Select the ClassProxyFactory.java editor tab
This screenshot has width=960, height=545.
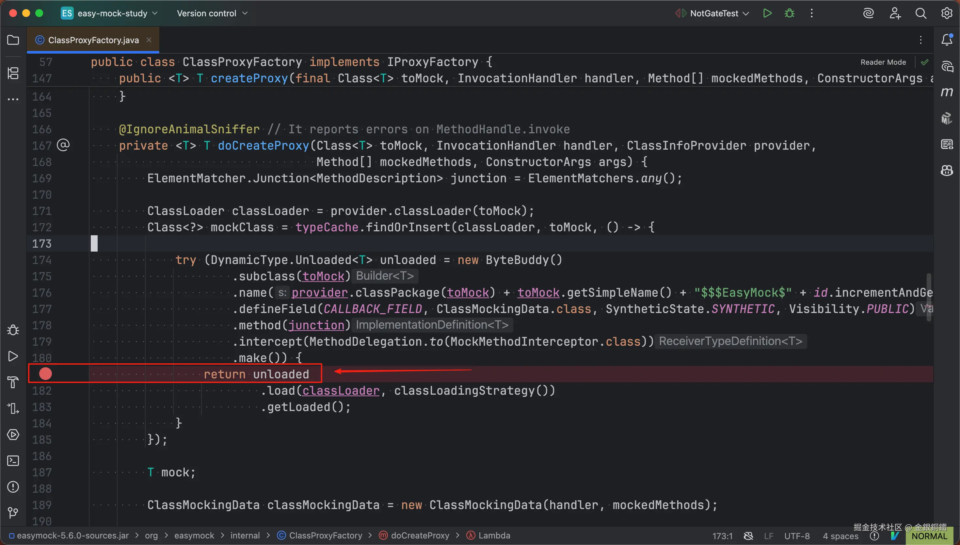93,40
